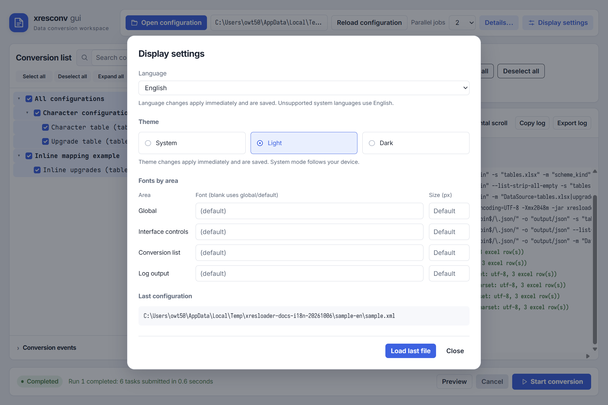Click the Completed status badge
The image size is (608, 405).
point(40,382)
